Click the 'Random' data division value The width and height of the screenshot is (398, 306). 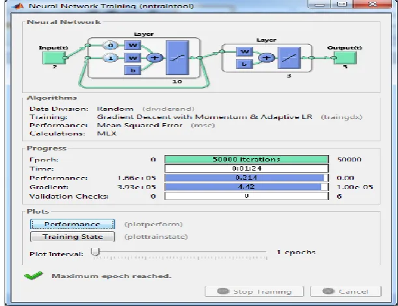click(x=115, y=109)
